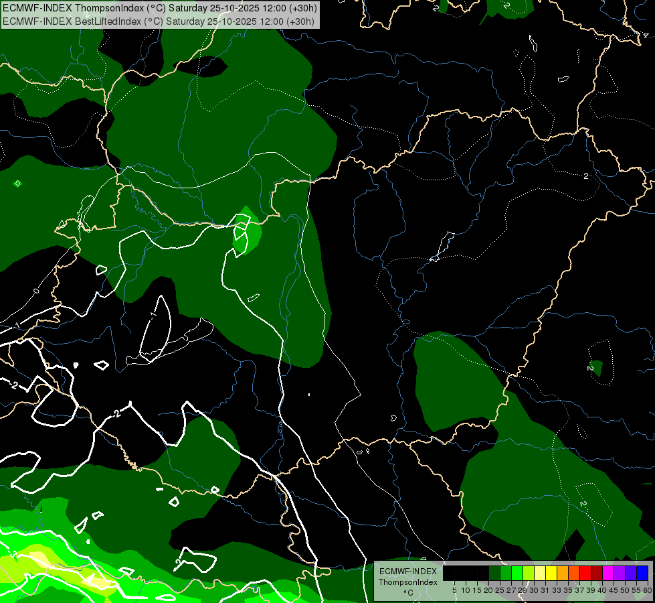This screenshot has width=655, height=603.
Task: Choose the red 37–39 legend swatch
Action: [585, 573]
